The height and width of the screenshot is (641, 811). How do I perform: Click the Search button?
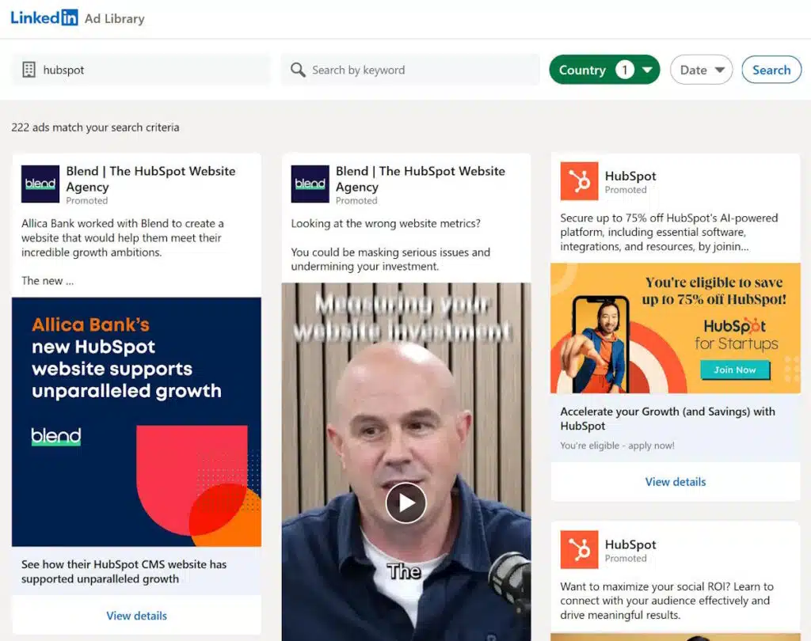pyautogui.click(x=771, y=70)
